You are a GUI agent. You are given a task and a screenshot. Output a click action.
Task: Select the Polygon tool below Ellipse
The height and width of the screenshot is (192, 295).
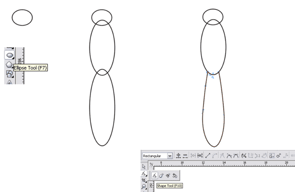pyautogui.click(x=9, y=65)
